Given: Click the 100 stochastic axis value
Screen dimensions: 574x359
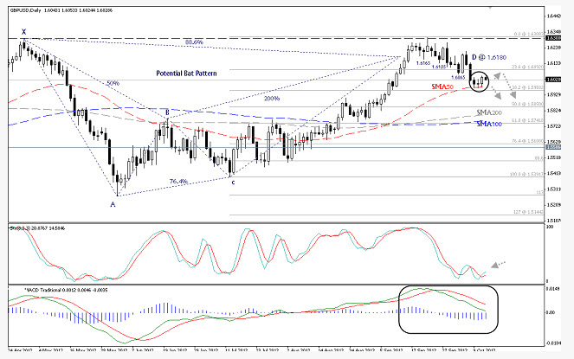Looking at the screenshot, I should (x=550, y=227).
